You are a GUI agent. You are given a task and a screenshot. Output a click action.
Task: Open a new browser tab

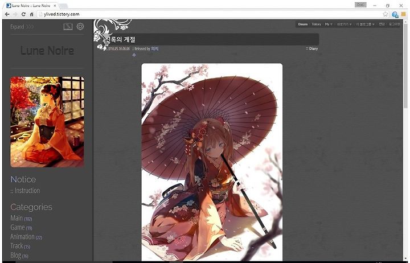(64, 6)
